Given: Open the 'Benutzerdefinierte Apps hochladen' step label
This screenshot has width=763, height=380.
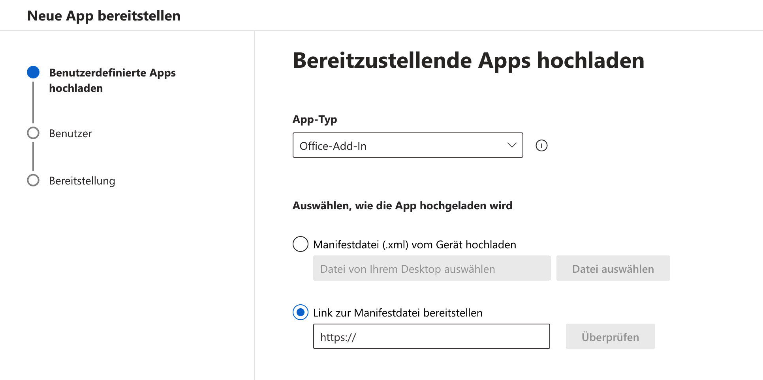Looking at the screenshot, I should pos(112,80).
